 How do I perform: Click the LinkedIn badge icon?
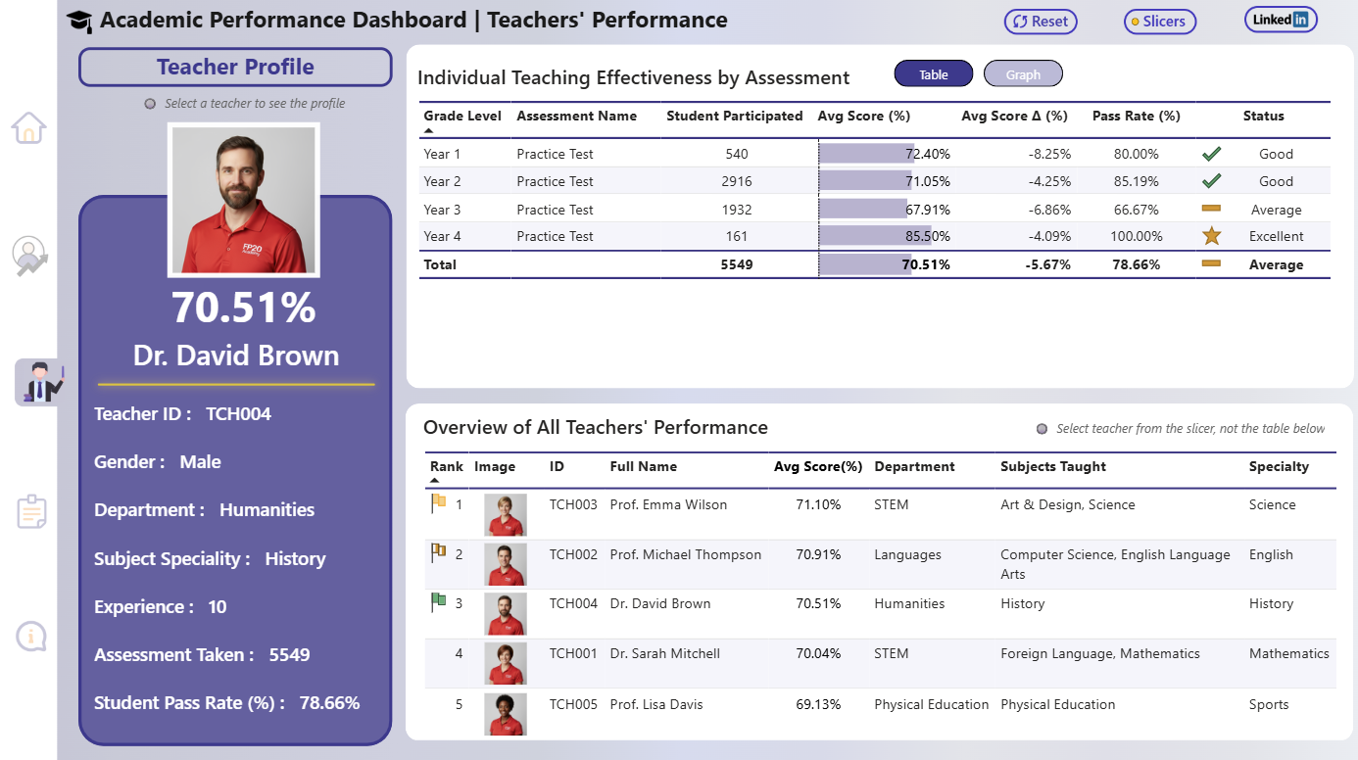coord(1281,20)
